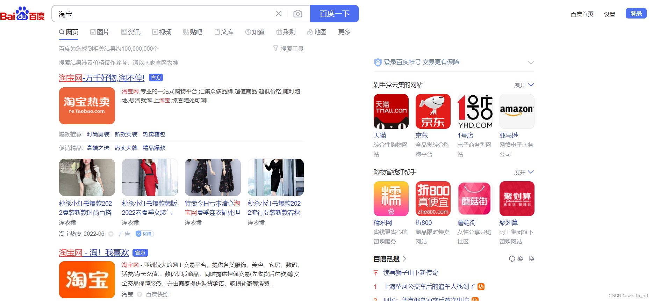
Task: Open image search via the camera icon
Action: tap(298, 14)
